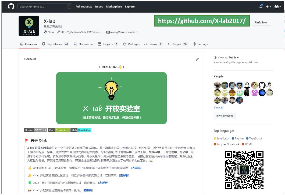Open the user avatar profile menu
The width and height of the screenshot is (285, 195).
click(277, 7)
